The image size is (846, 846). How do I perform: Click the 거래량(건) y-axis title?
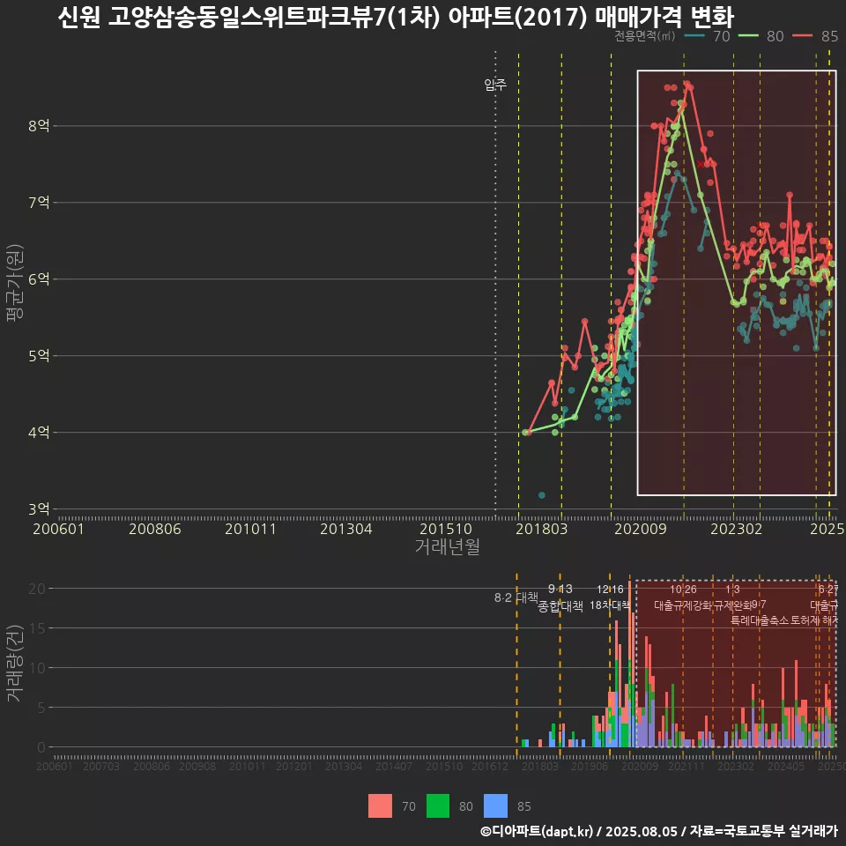click(x=14, y=663)
